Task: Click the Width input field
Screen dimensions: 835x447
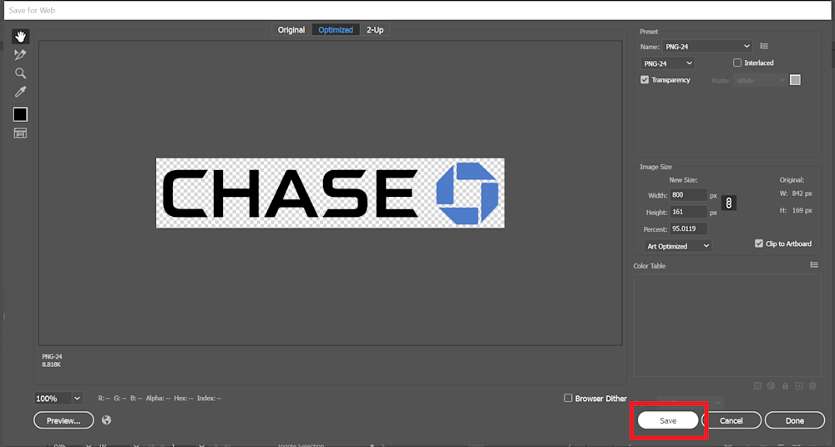Action: (688, 195)
